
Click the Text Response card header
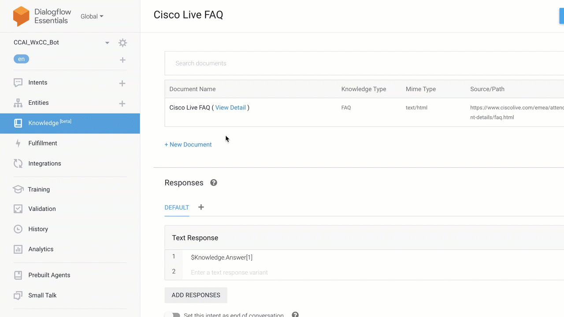364,238
